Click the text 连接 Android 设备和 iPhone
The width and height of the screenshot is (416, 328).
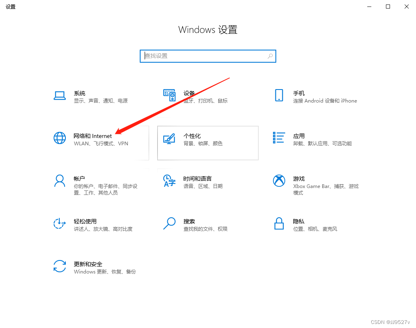click(325, 101)
